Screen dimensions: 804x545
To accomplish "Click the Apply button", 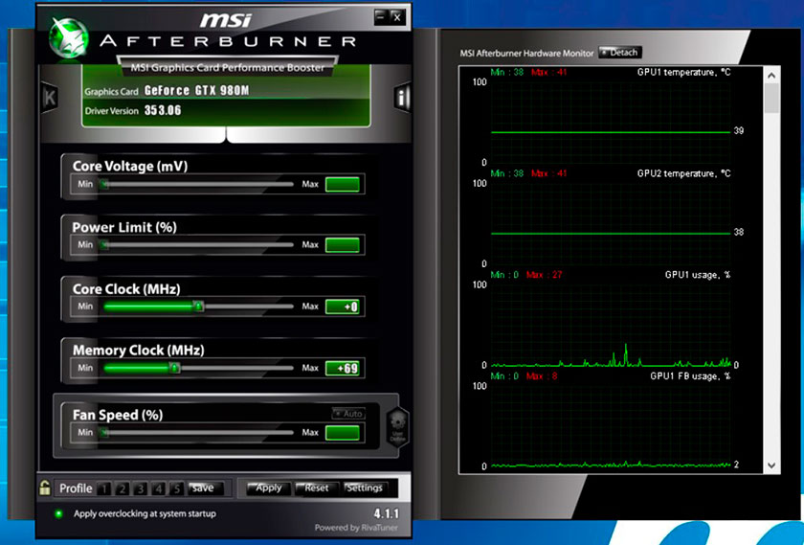I will [x=268, y=488].
